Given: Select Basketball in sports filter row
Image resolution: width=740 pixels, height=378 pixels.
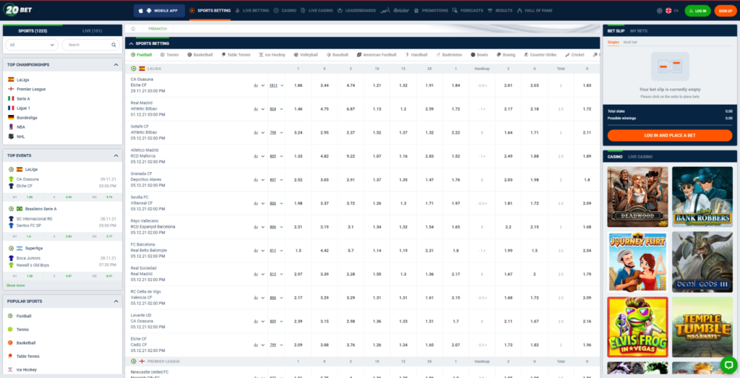Looking at the screenshot, I should 200,55.
